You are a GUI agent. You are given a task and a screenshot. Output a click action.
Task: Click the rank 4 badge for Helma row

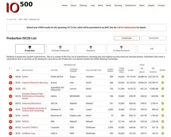[x=11, y=96]
